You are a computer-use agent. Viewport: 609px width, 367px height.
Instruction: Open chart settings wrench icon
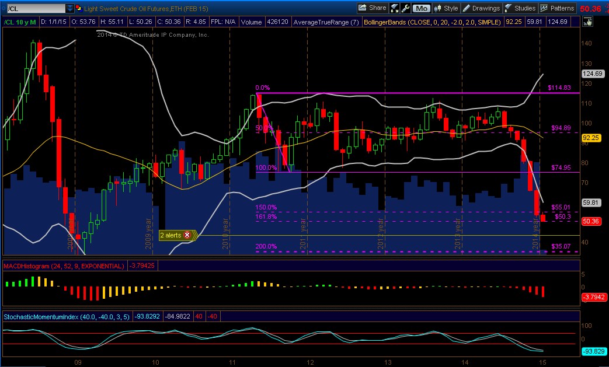point(405,8)
